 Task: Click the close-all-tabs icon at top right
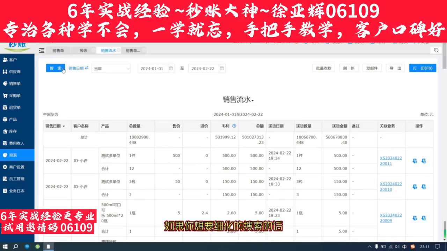436,50
